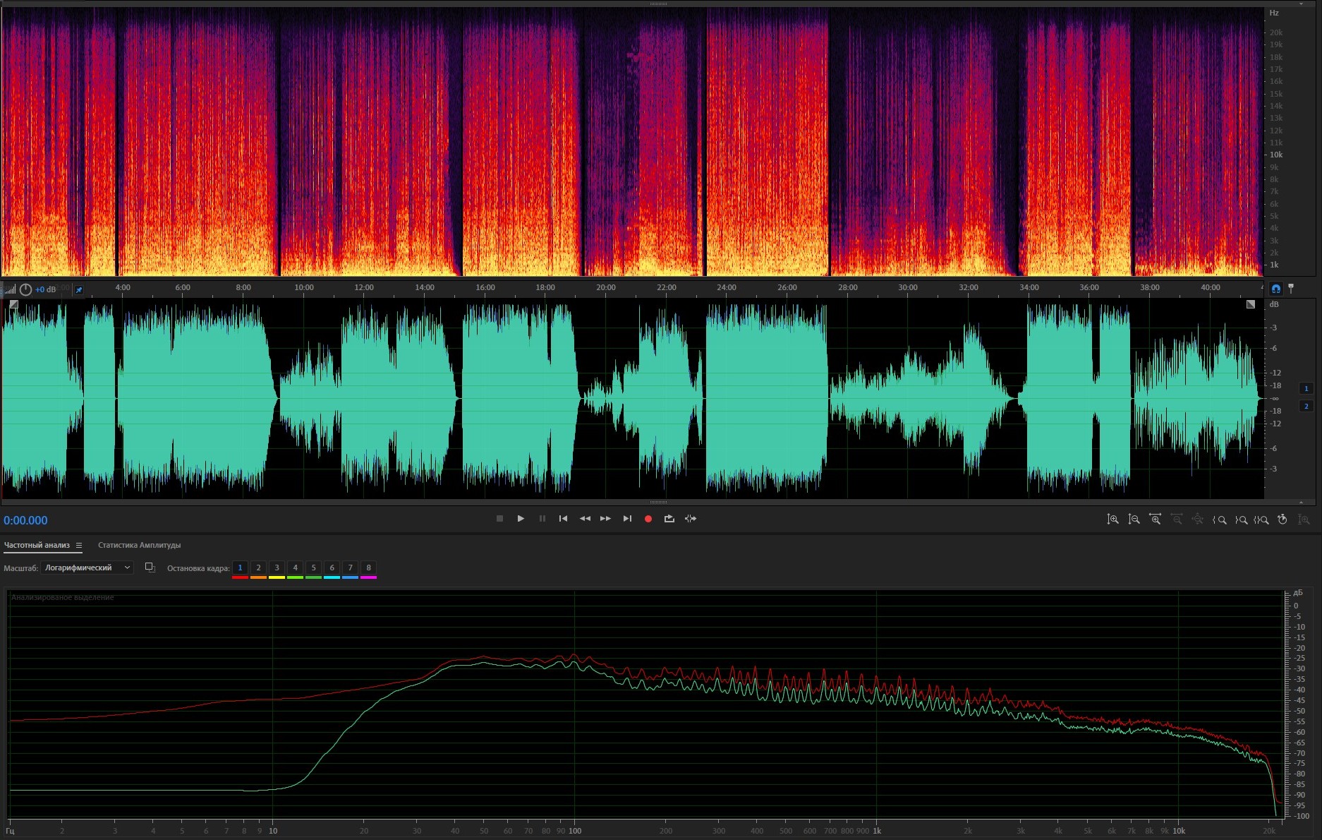Toggle the HUD pin button

[x=79, y=290]
